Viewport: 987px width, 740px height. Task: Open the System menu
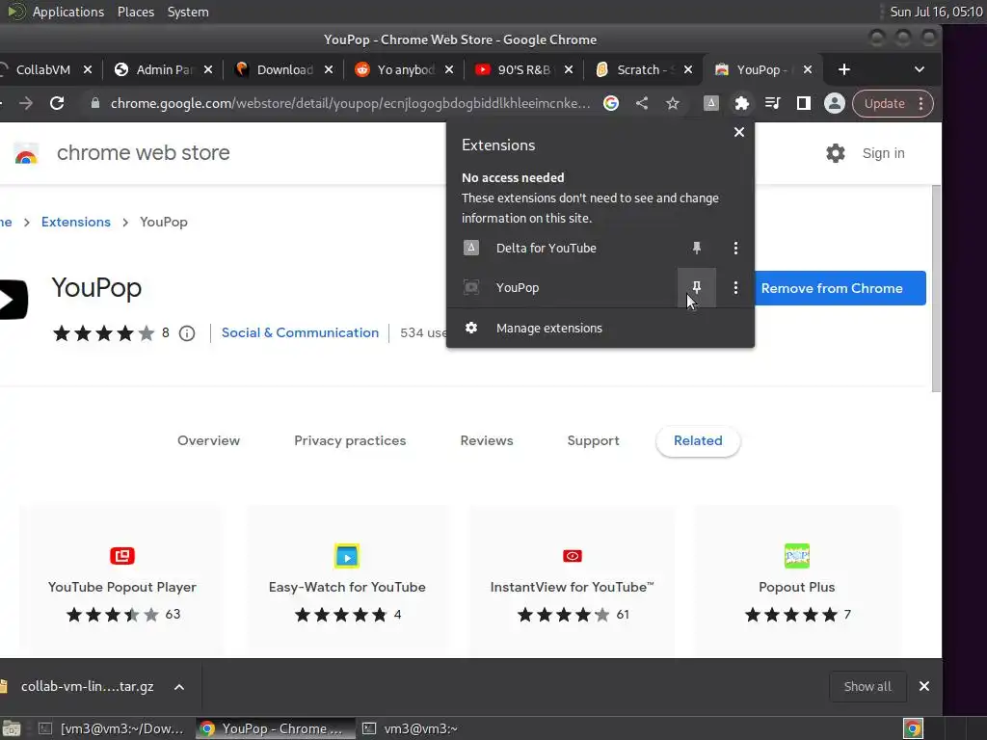click(x=188, y=12)
